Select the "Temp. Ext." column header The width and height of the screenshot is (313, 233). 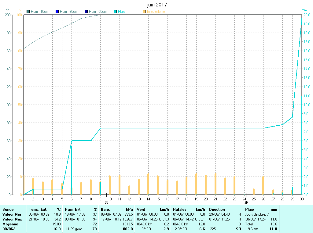(x=38, y=210)
